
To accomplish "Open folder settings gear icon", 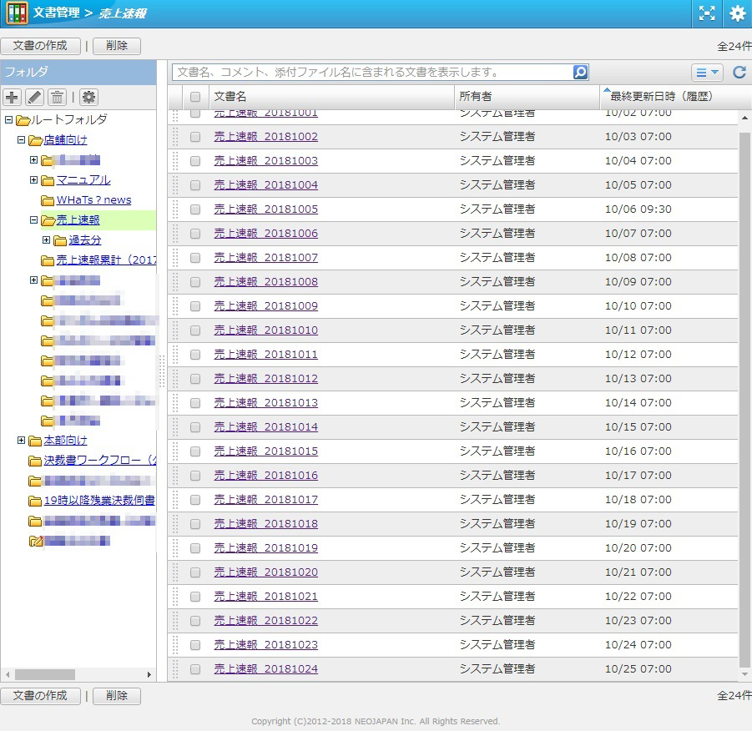I will [88, 97].
